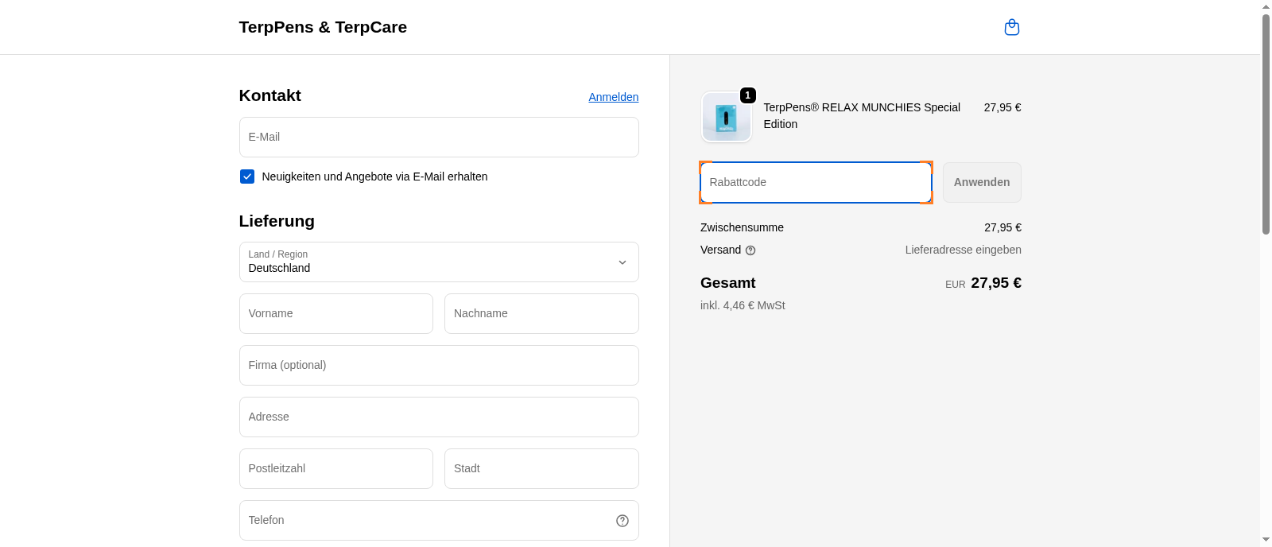Toggle the newsletter email offers checkbox

(x=247, y=177)
